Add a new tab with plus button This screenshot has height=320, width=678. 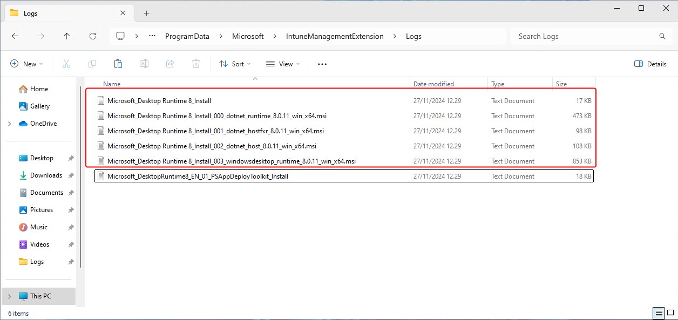coord(146,13)
